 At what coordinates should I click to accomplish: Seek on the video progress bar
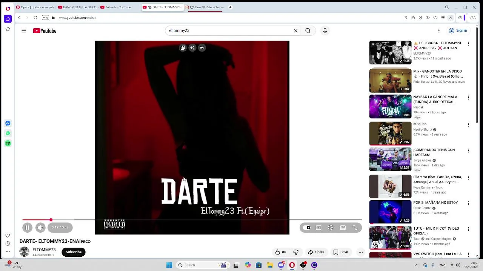[x=192, y=220]
